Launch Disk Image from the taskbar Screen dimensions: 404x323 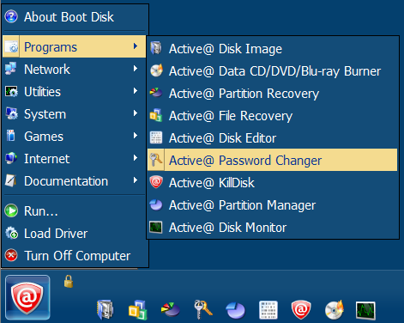[105, 309]
